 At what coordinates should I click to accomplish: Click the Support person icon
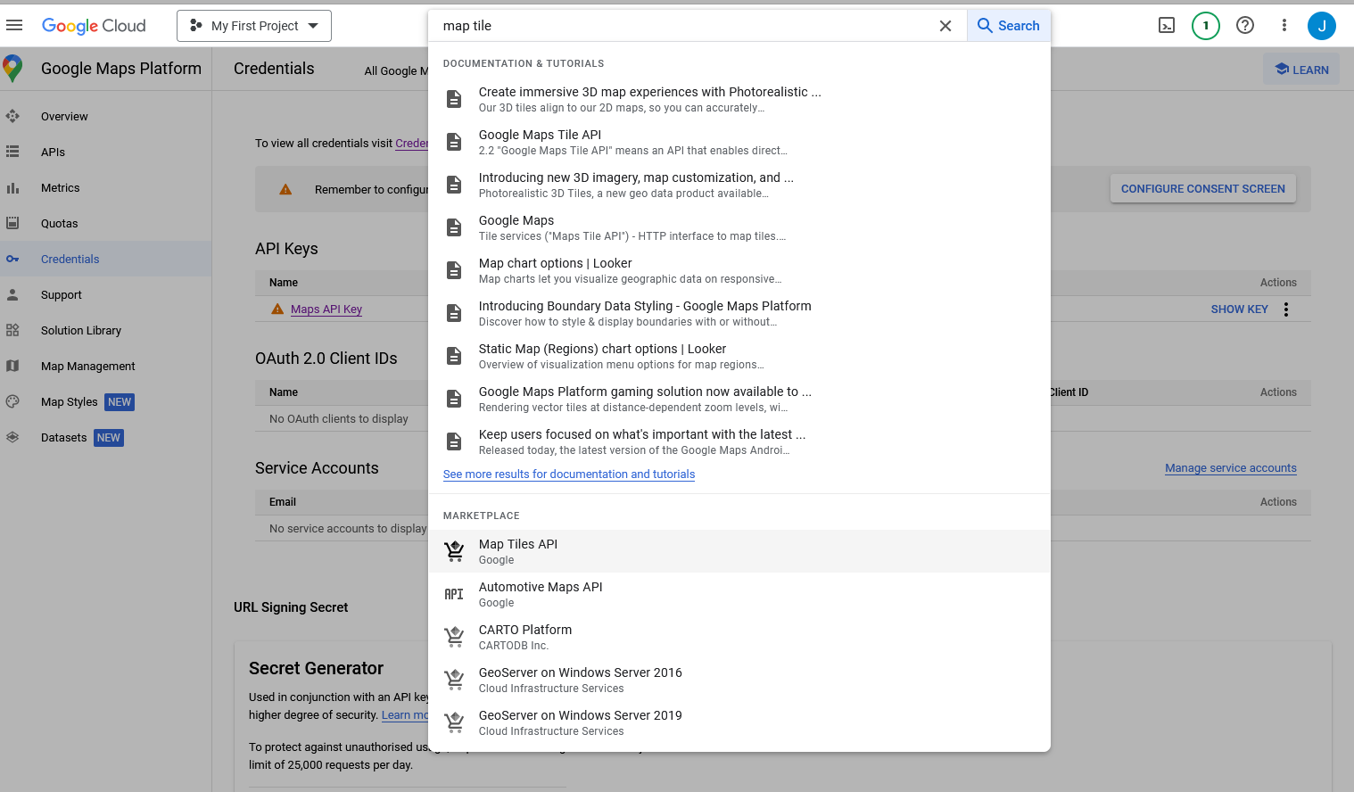point(12,294)
